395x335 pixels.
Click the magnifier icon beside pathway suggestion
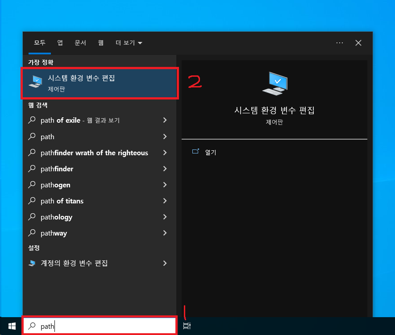coord(32,233)
